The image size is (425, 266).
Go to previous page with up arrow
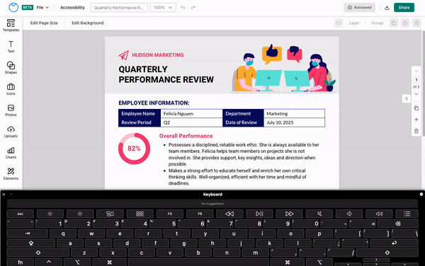[x=416, y=71]
